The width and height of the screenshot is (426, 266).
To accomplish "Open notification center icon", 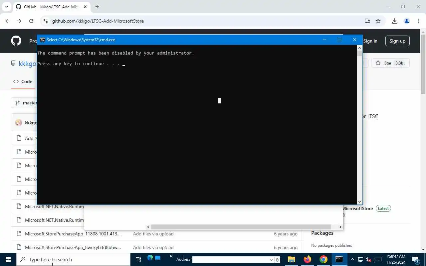I will point(415,259).
